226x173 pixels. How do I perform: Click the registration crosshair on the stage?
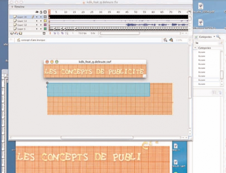47,83
